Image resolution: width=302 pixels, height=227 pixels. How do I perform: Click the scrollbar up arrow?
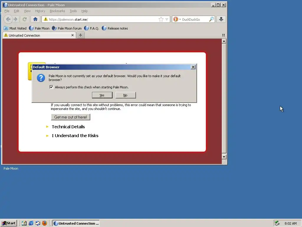[224, 41]
